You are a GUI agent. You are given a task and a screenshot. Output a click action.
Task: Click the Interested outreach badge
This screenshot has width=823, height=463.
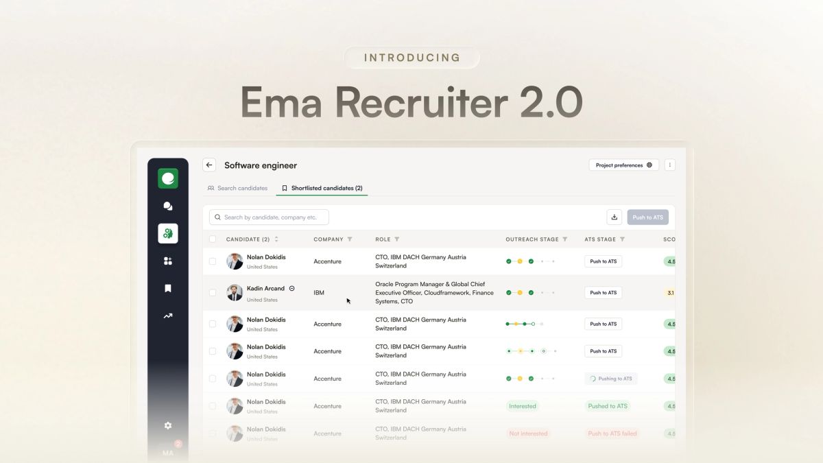pyautogui.click(x=523, y=406)
